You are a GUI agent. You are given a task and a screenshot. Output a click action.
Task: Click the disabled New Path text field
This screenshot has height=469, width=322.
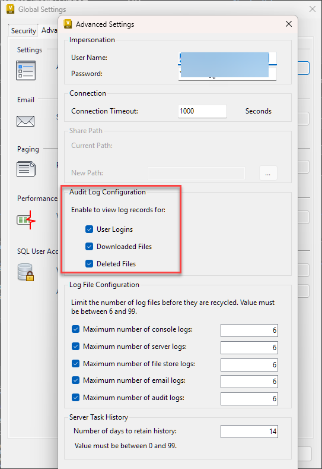point(196,173)
